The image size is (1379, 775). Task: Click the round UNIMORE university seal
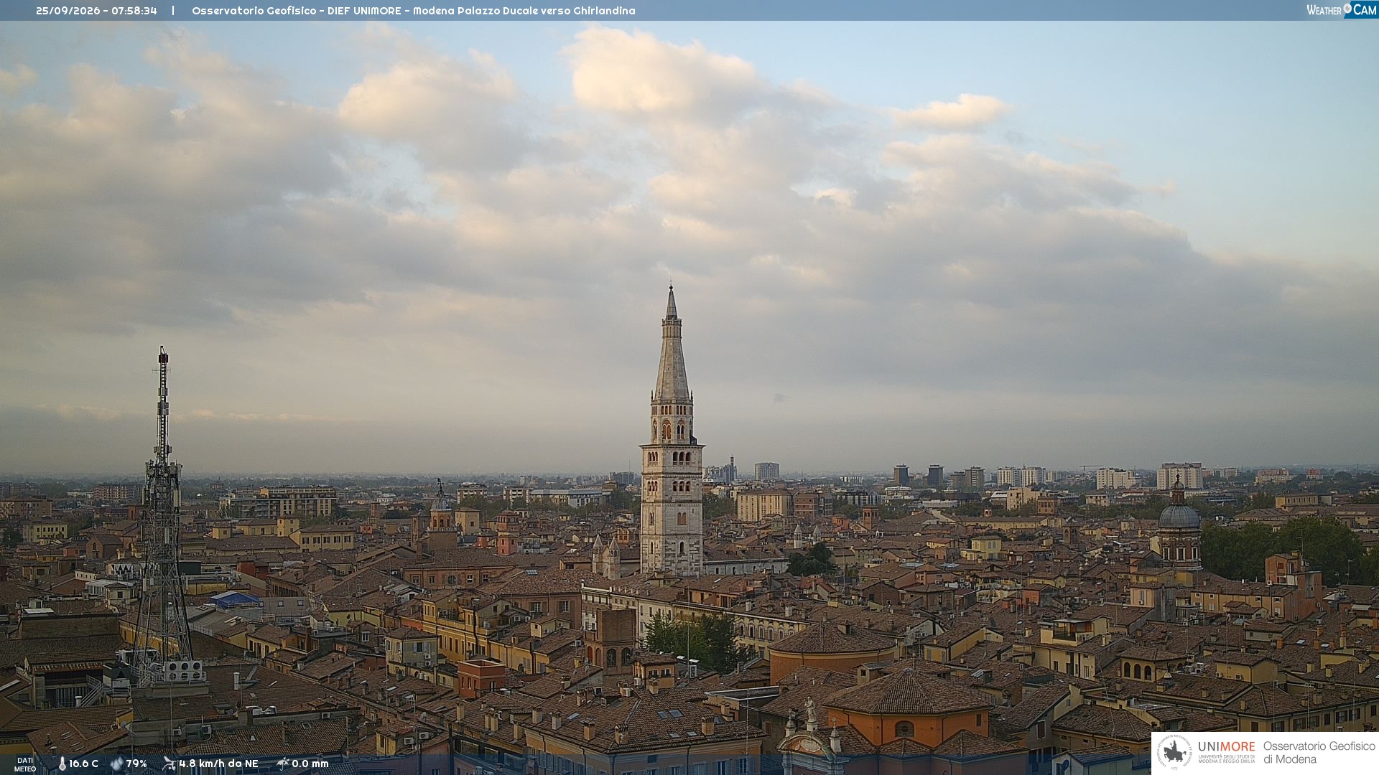pos(1174,753)
